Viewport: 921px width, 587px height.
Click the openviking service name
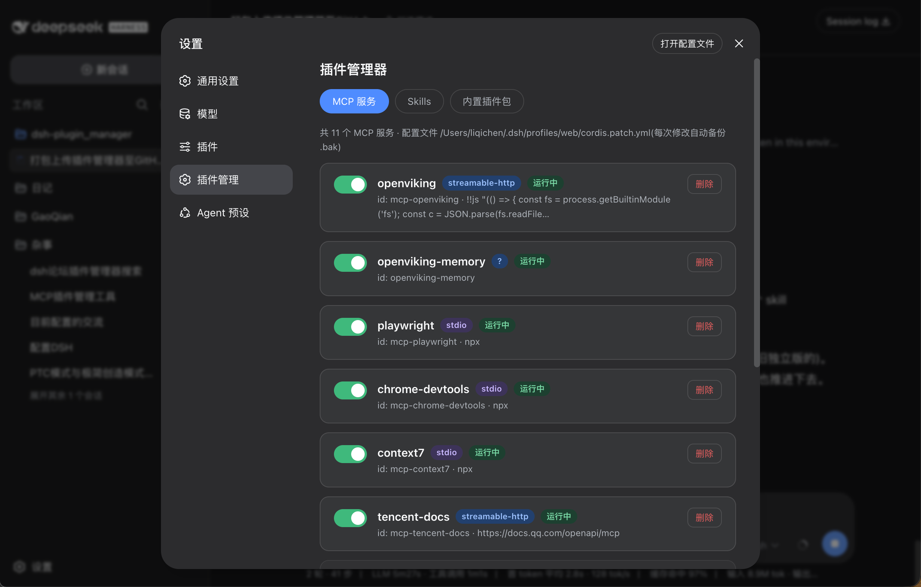coord(406,183)
